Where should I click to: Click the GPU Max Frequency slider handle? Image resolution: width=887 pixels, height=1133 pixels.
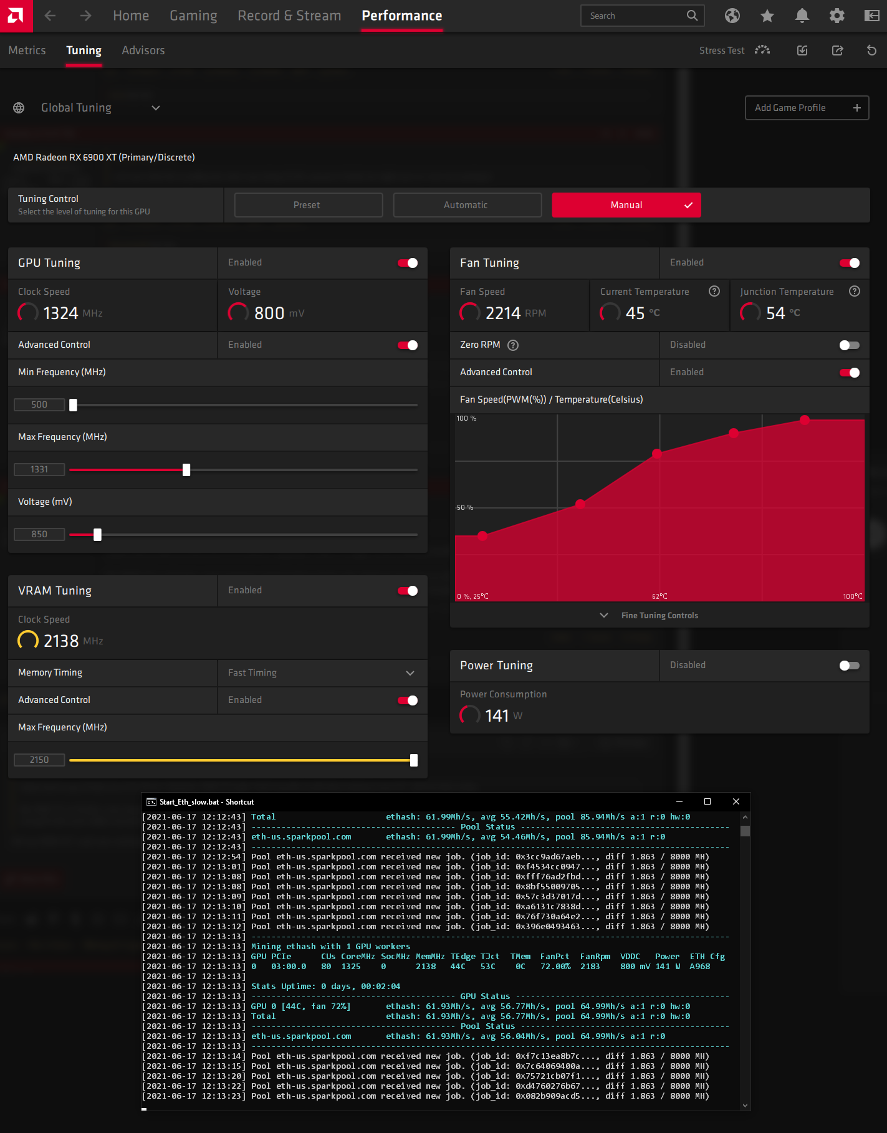[x=186, y=470]
